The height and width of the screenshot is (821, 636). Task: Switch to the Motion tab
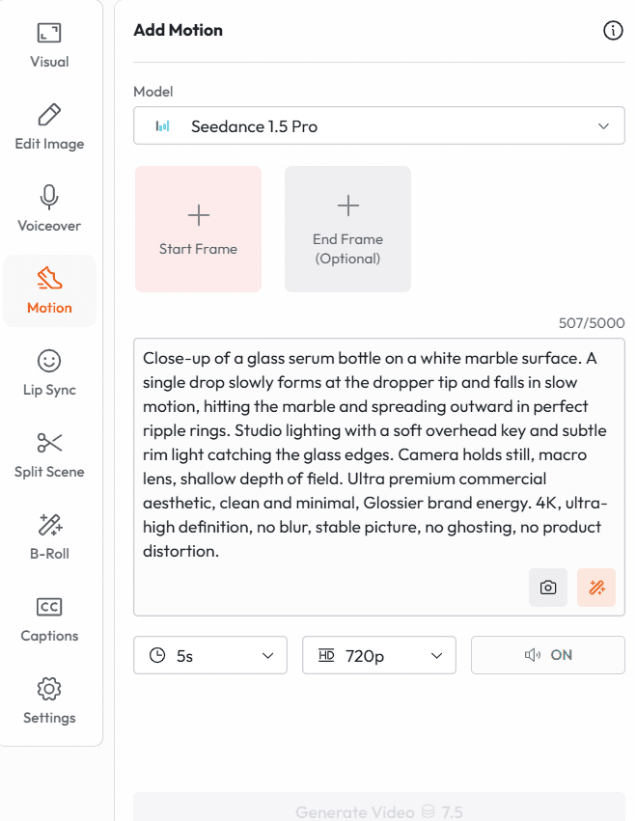click(49, 291)
